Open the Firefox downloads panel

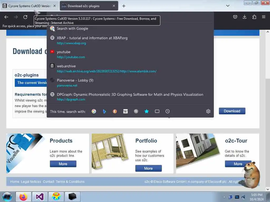244,17
